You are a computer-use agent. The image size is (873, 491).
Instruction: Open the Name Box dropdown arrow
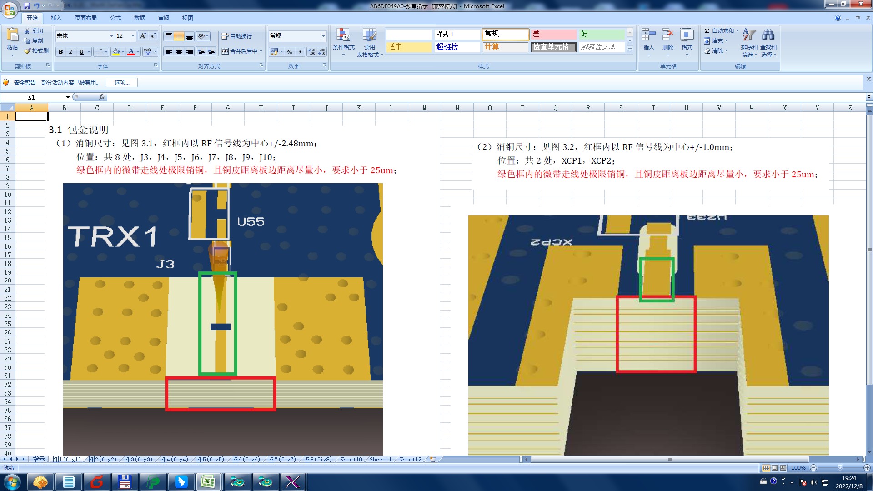point(68,97)
